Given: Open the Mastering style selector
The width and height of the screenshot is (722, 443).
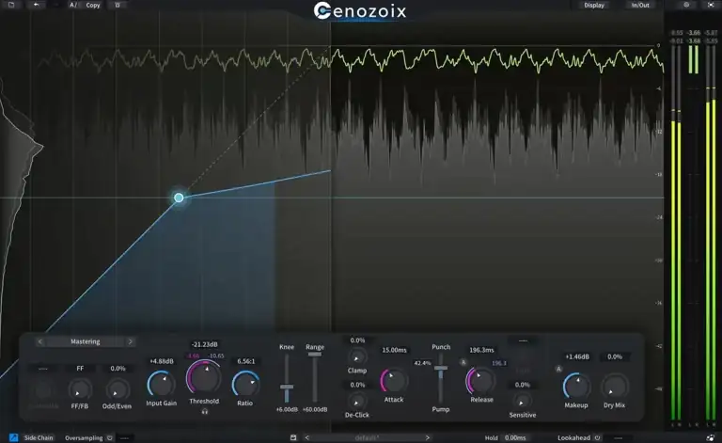Looking at the screenshot, I should coord(86,341).
